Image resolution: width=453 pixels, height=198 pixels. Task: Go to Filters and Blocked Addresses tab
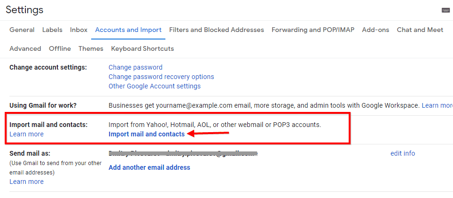tap(217, 30)
